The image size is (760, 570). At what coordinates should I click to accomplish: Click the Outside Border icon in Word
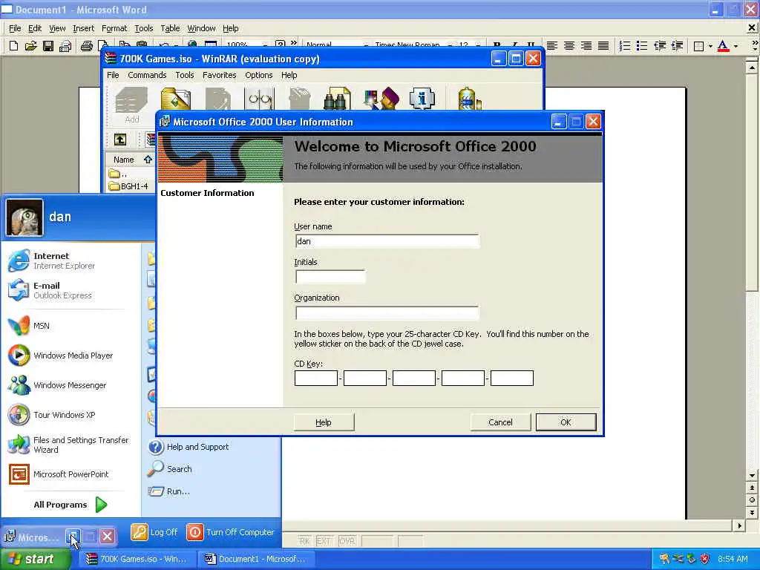698,46
